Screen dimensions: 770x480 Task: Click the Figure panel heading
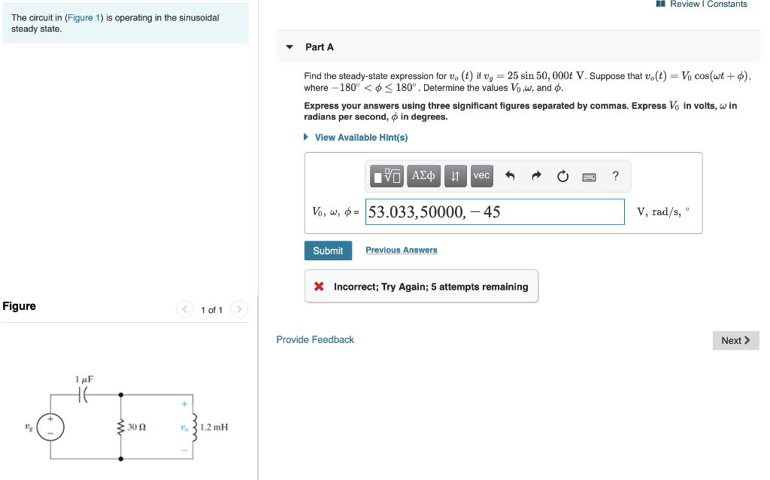tap(19, 306)
